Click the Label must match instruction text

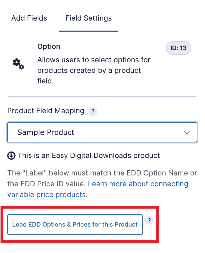coord(102,173)
